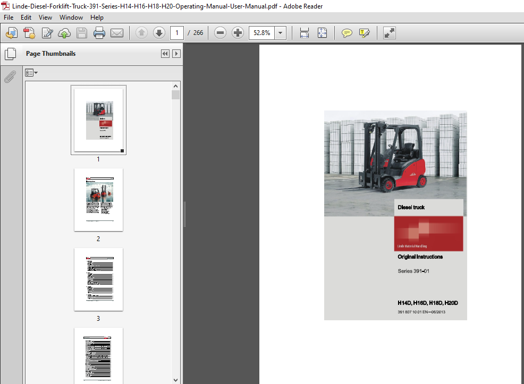Open the File menu
The image size is (524, 384).
9,18
